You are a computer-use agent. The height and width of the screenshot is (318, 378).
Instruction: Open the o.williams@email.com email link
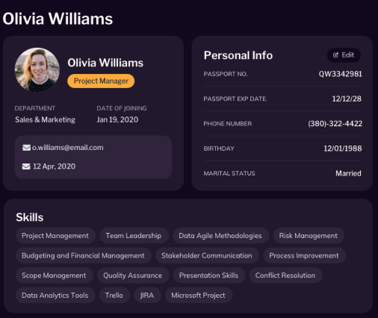[x=67, y=148]
